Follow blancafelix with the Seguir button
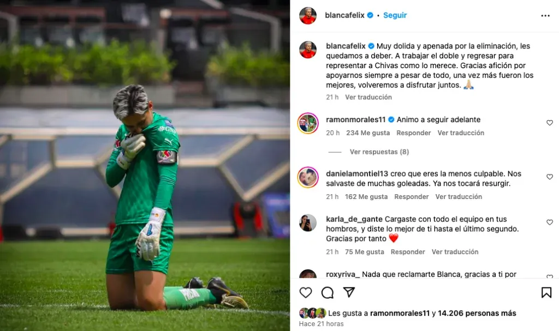 [395, 15]
